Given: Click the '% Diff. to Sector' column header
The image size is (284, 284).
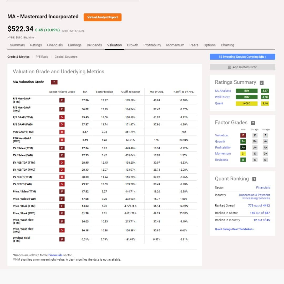Looking at the screenshot, I should point(130,92).
